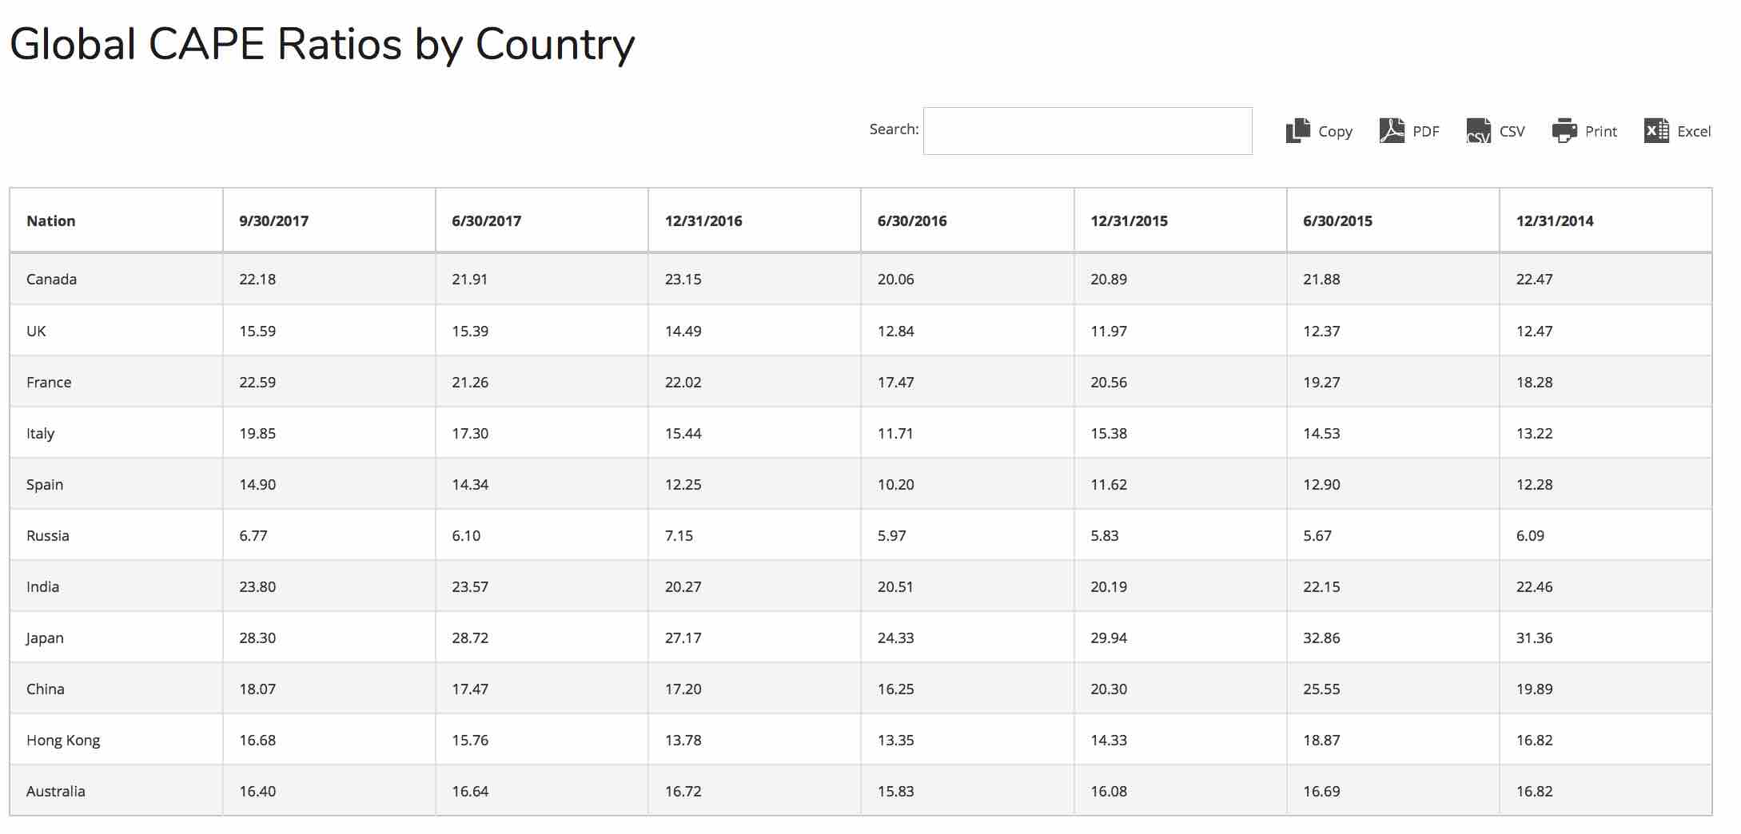
Task: Click the Hong Kong nation cell
Action: click(63, 741)
